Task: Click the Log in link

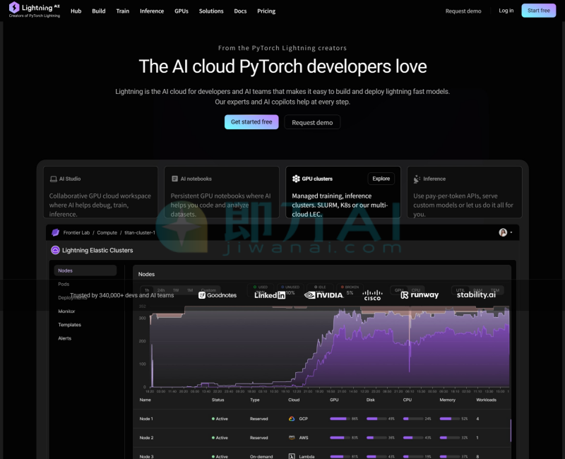Action: (506, 11)
